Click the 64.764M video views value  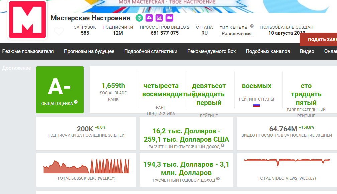[x=283, y=129]
